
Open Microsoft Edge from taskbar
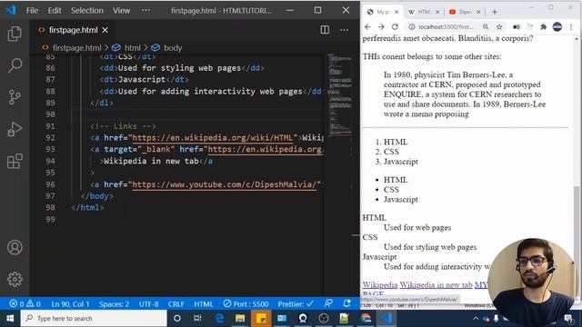tap(219, 319)
